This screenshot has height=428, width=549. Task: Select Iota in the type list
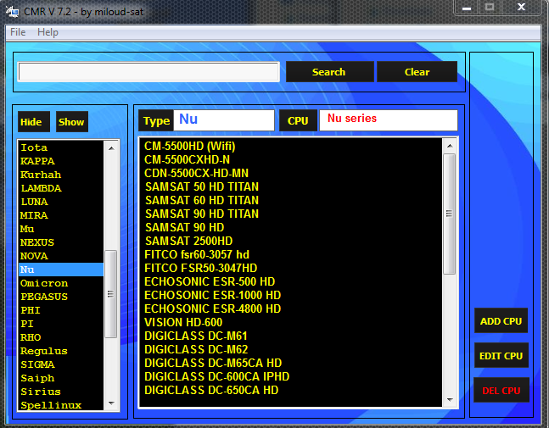[61, 147]
